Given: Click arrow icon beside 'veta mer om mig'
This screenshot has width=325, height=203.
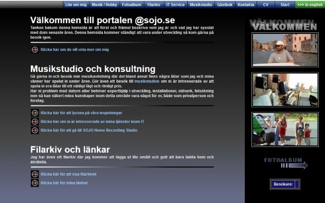Looking at the screenshot, I should [35, 50].
